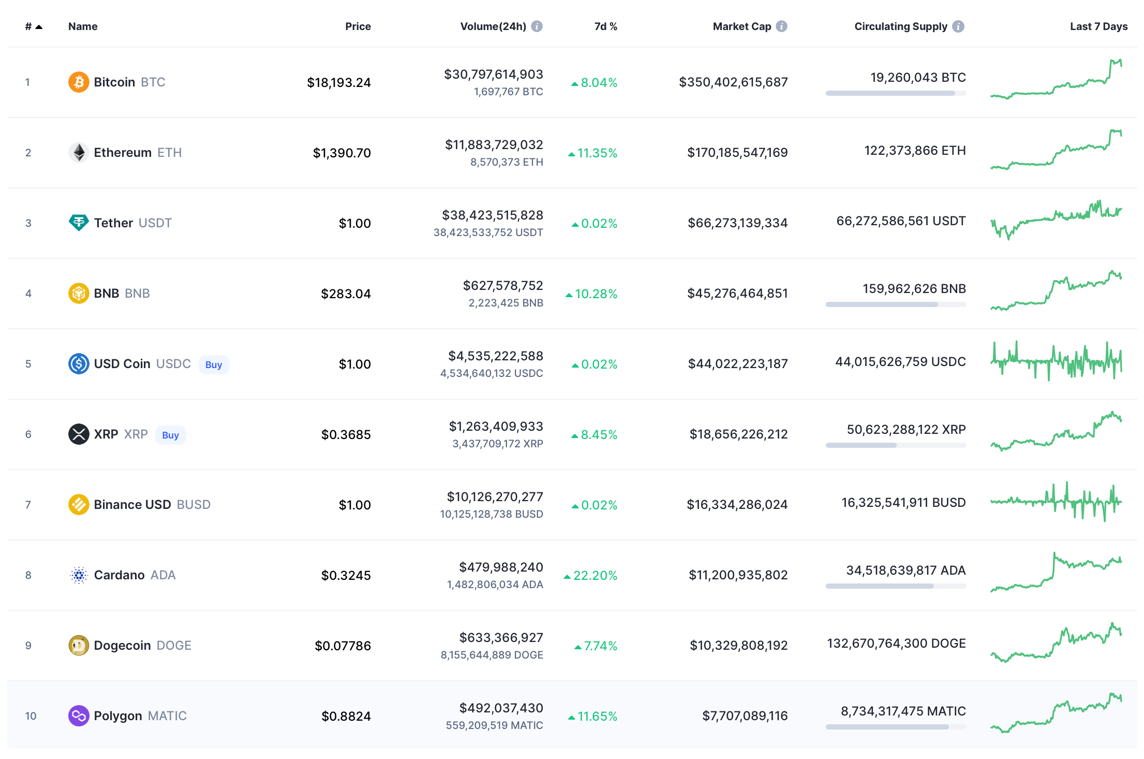Click the Buy button next to USD Coin
1144x759 pixels.
pos(214,364)
